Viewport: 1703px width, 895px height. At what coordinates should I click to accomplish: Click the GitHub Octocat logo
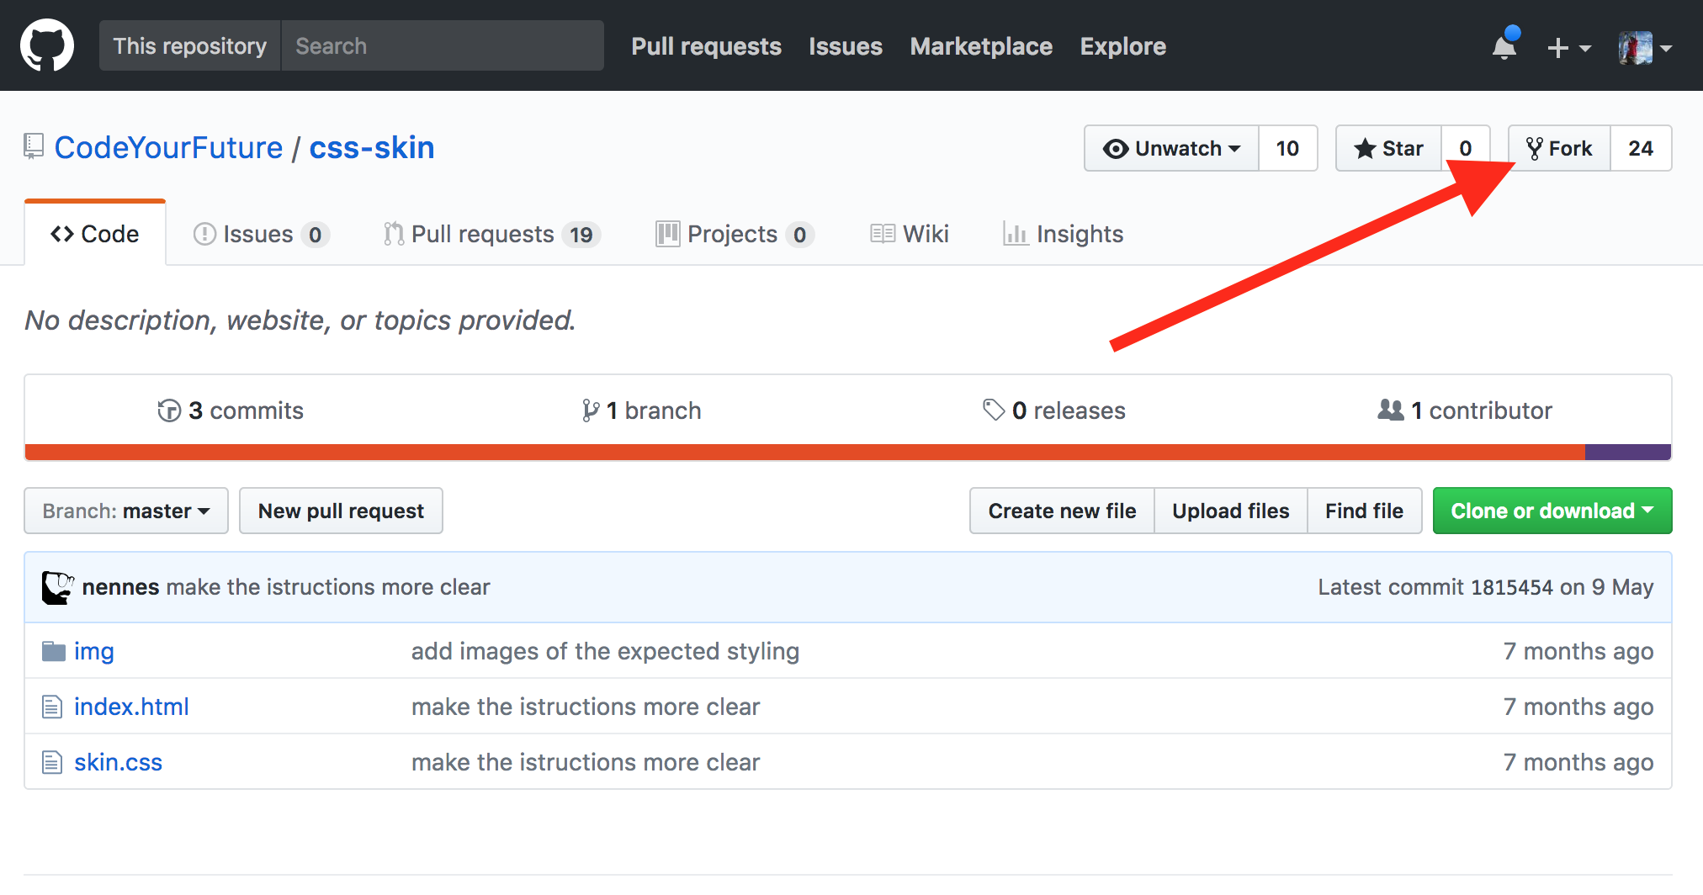point(47,45)
